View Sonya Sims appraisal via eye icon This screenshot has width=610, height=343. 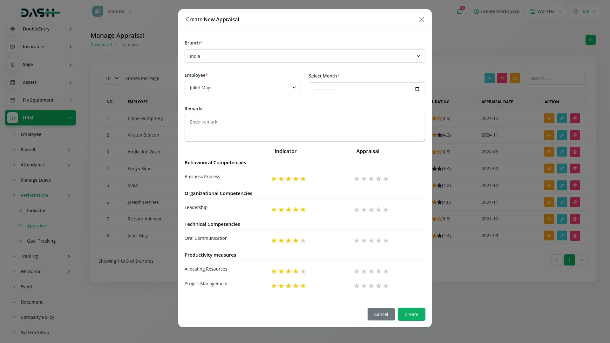[x=549, y=169]
